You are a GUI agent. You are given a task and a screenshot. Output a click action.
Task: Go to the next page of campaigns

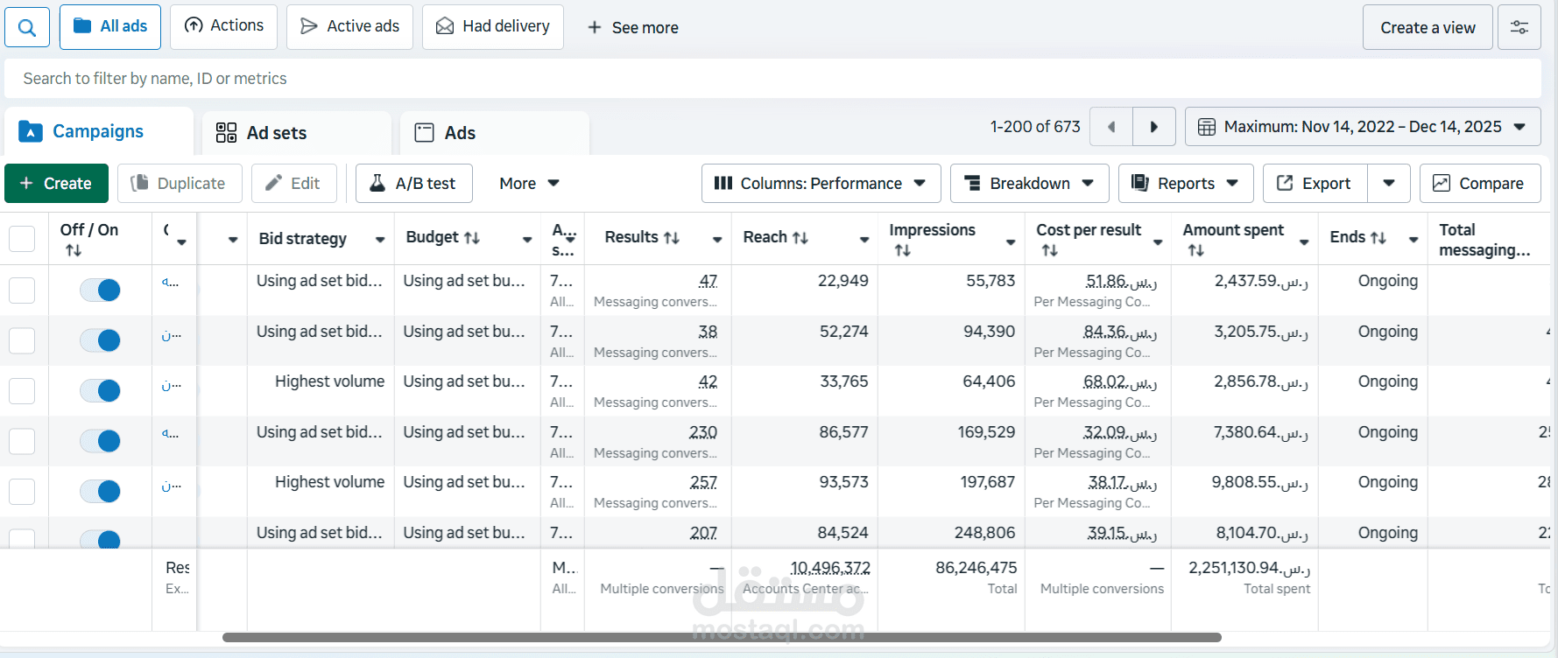(x=1153, y=127)
